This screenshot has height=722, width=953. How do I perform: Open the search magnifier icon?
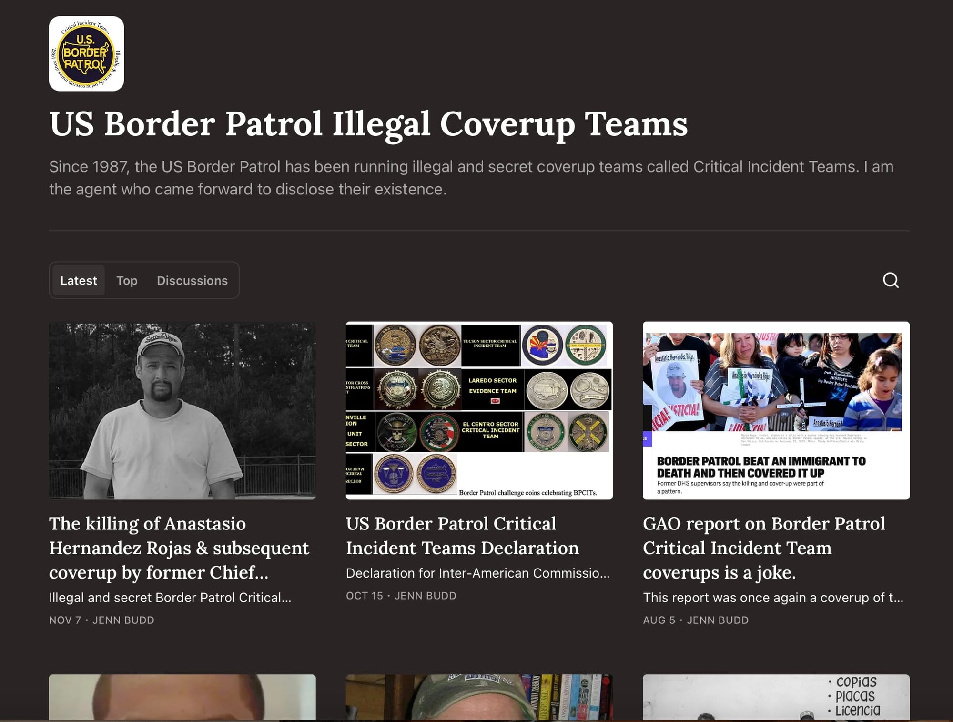tap(890, 280)
